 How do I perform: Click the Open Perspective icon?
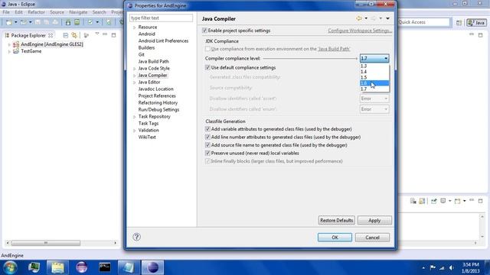(x=459, y=22)
